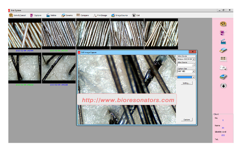Viewport: 241px width, 145px height.
Task: Click the clapperboard delete icon in sidebar
Action: [223, 42]
